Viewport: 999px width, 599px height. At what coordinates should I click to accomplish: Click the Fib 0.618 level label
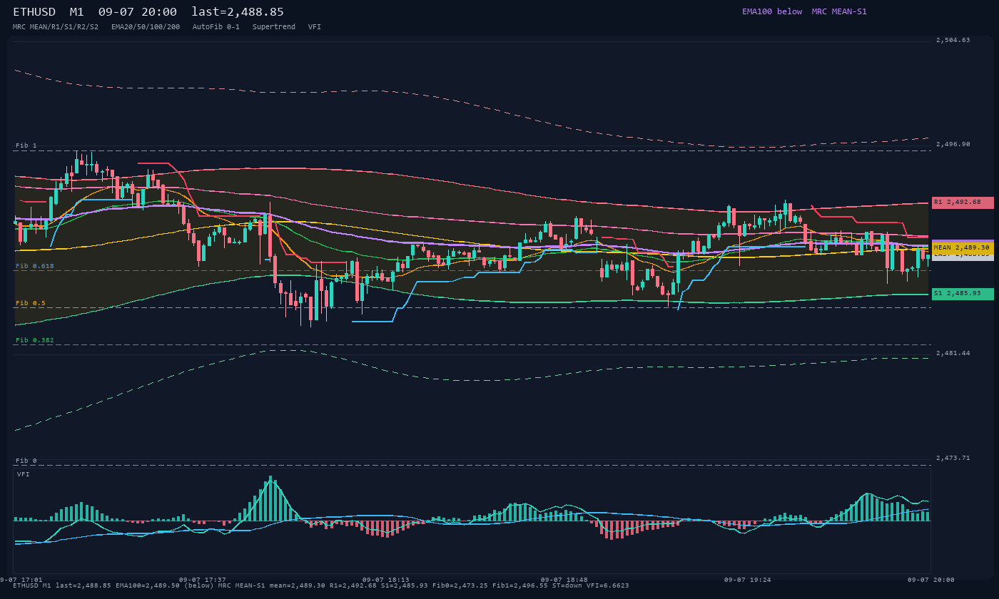(x=35, y=266)
